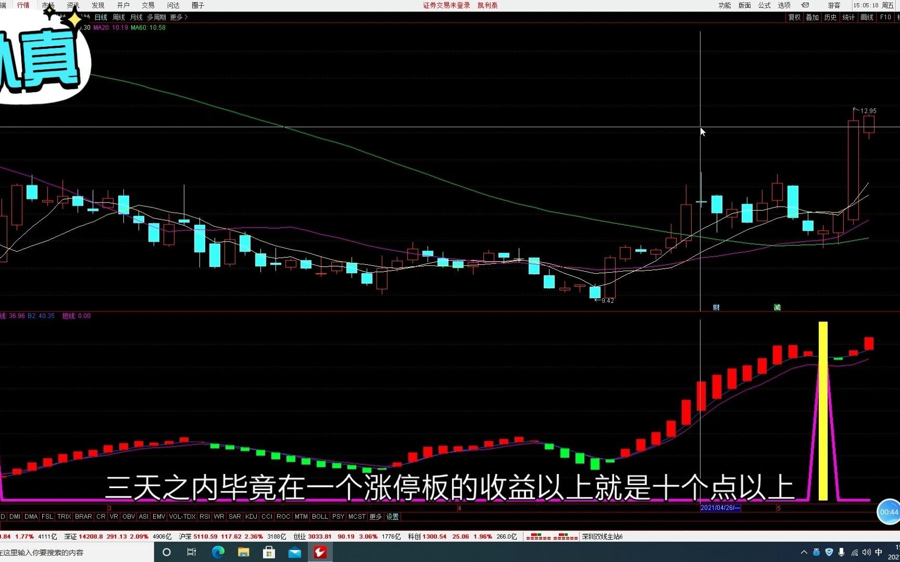Click the Windows search input field
900x562 pixels.
click(x=73, y=554)
